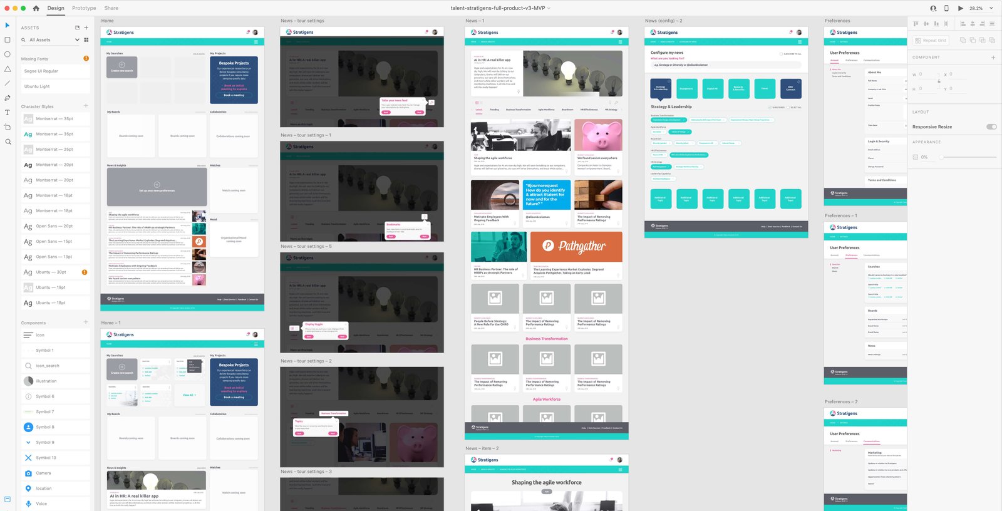The image size is (1002, 511).
Task: Open the mobile device preview icon
Action: (x=946, y=8)
